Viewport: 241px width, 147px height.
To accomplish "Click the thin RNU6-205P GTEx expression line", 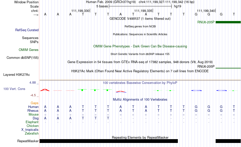I will click(228, 68).
